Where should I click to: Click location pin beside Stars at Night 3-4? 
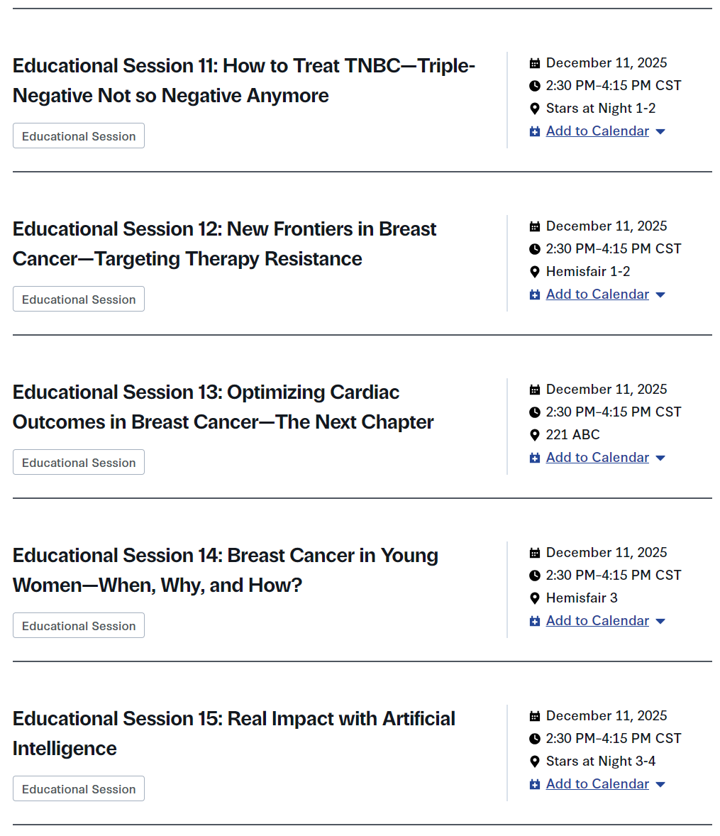pyautogui.click(x=535, y=761)
